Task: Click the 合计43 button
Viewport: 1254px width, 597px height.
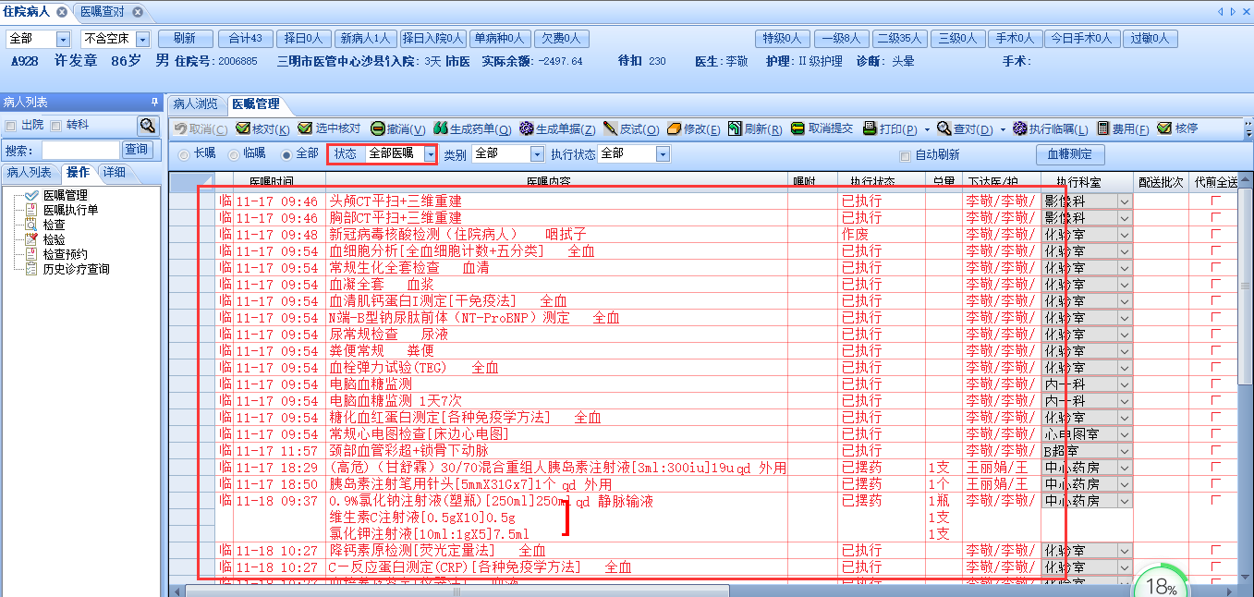Action: 245,39
